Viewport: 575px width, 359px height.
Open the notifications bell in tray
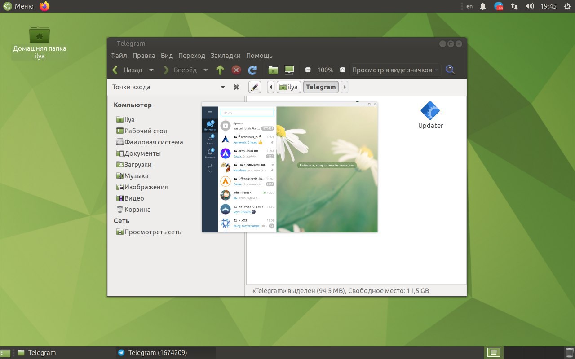coord(483,6)
